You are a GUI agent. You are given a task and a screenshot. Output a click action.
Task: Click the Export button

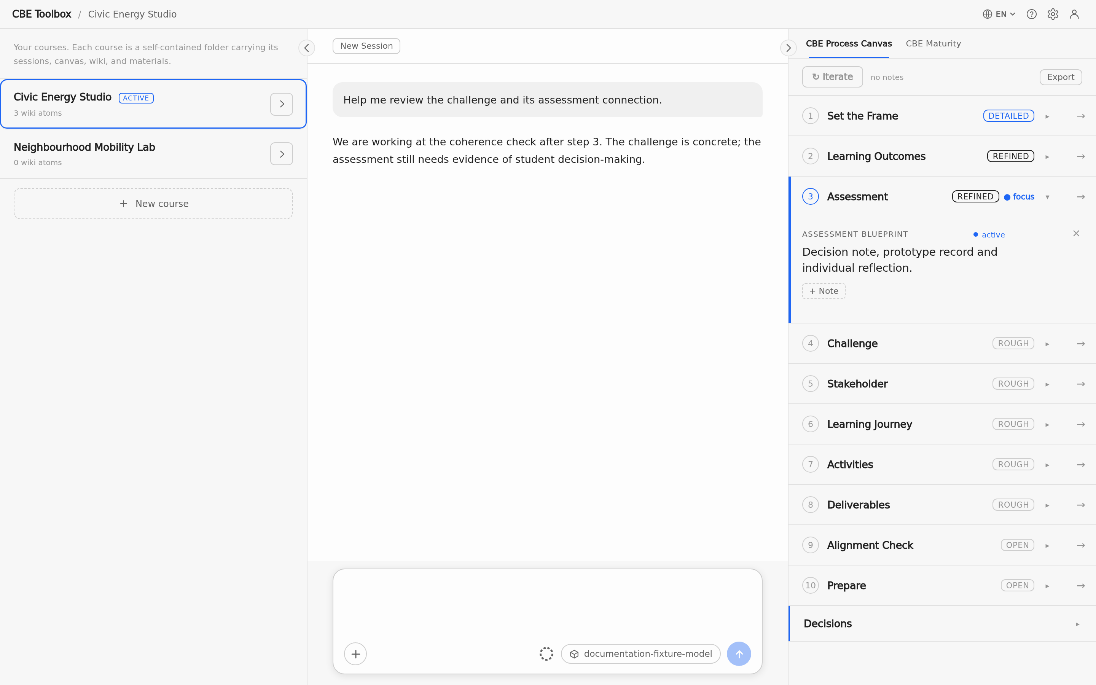pos(1060,77)
